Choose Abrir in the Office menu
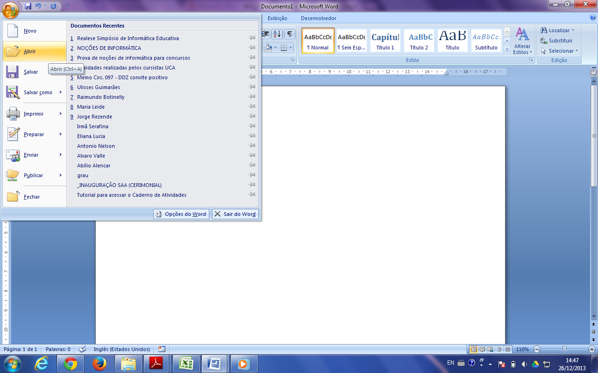The height and width of the screenshot is (373, 598). [35, 51]
